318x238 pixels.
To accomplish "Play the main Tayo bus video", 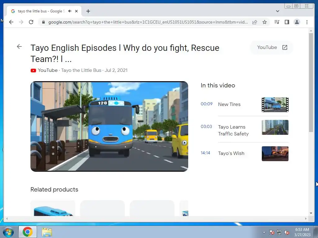I will click(109, 126).
